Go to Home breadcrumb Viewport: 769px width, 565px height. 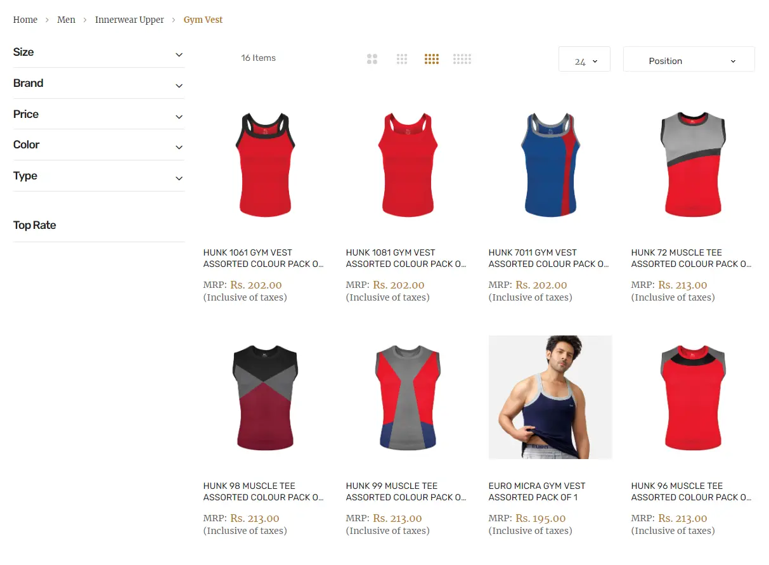tap(25, 20)
